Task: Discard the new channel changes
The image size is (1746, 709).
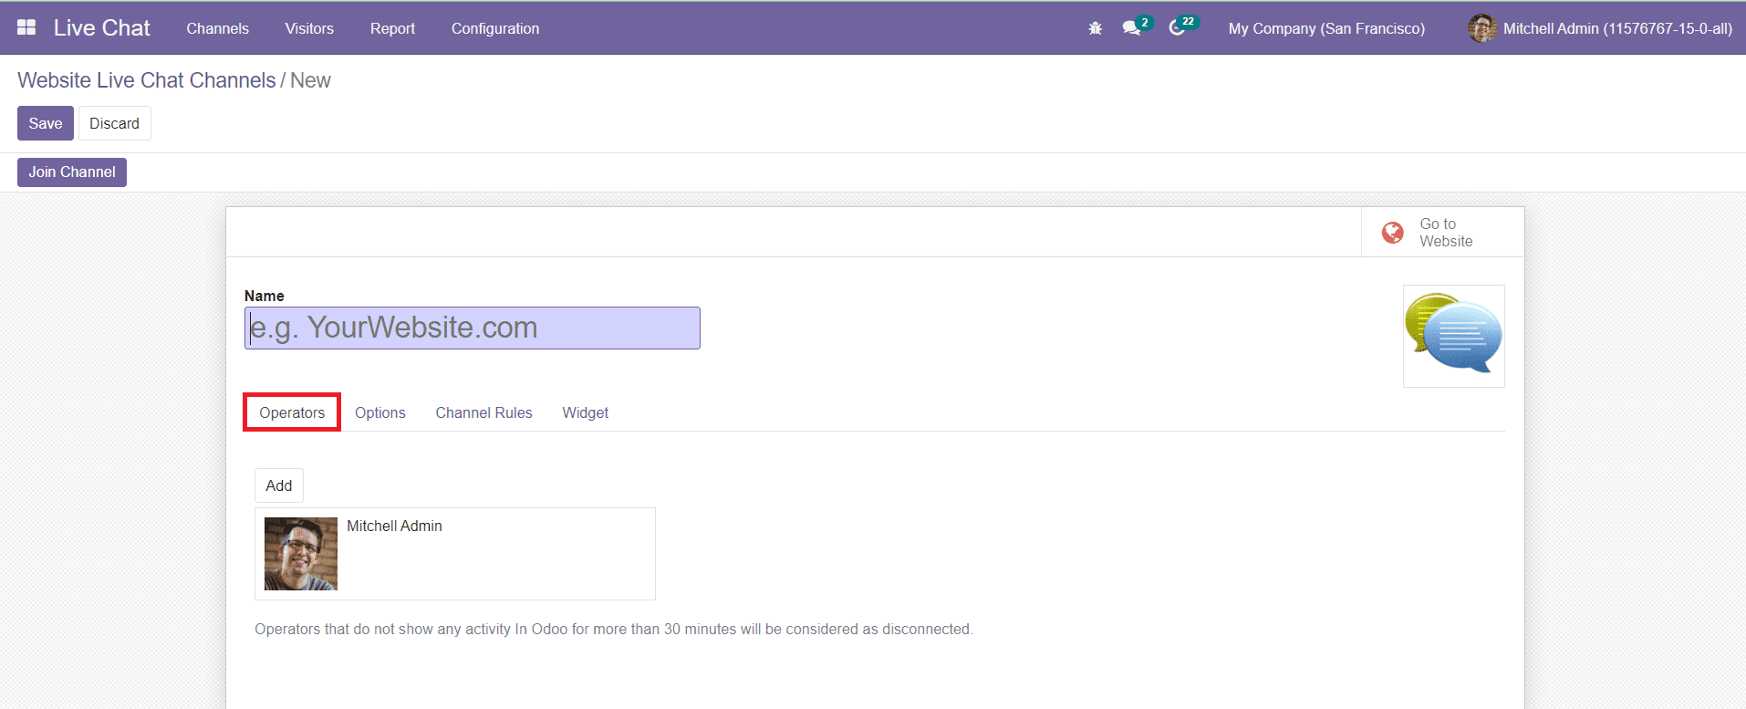Action: click(x=115, y=123)
